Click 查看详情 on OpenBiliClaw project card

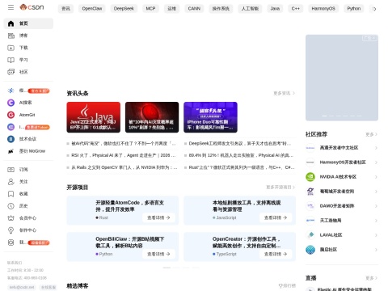[x=158, y=254]
